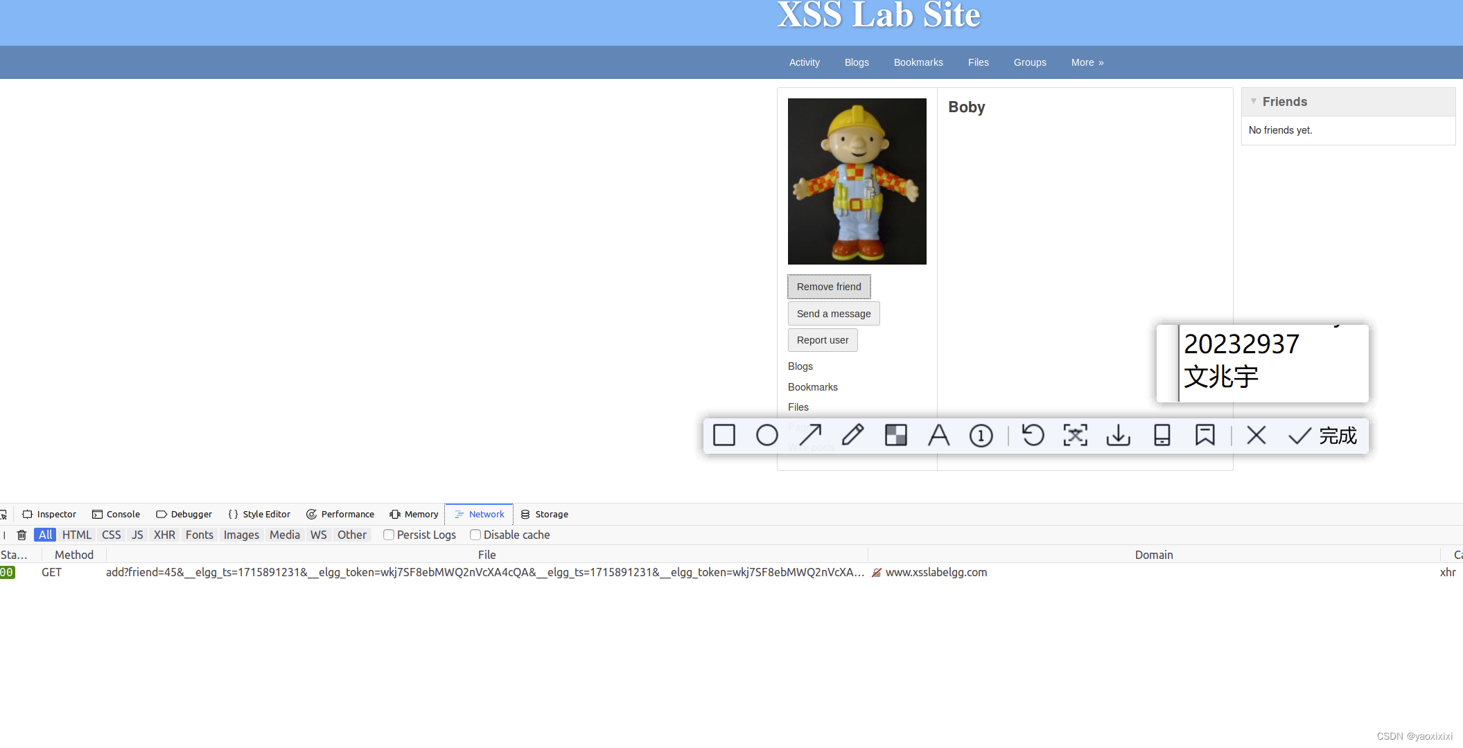Open the Storage tab
Image resolution: width=1463 pixels, height=748 pixels.
[x=544, y=514]
